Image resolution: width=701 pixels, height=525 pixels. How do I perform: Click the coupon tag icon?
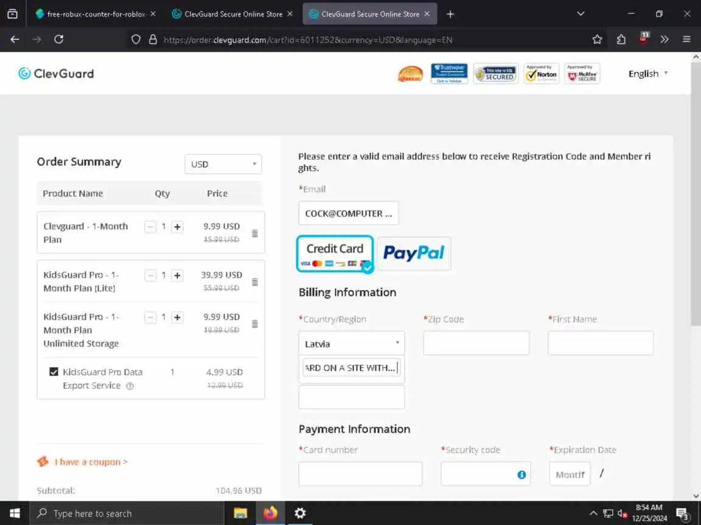tap(43, 462)
